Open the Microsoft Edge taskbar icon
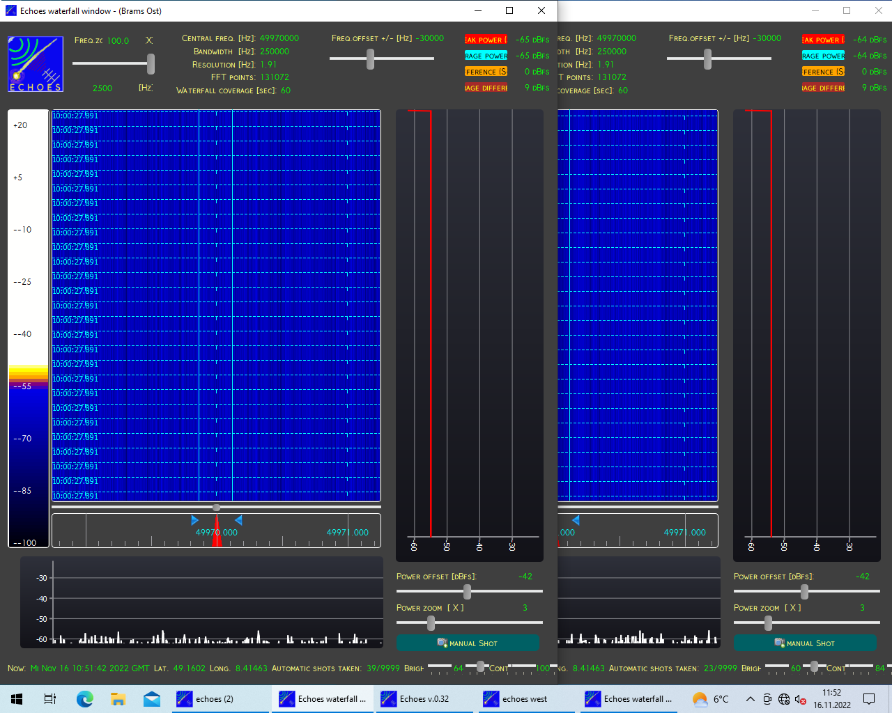 pos(84,699)
